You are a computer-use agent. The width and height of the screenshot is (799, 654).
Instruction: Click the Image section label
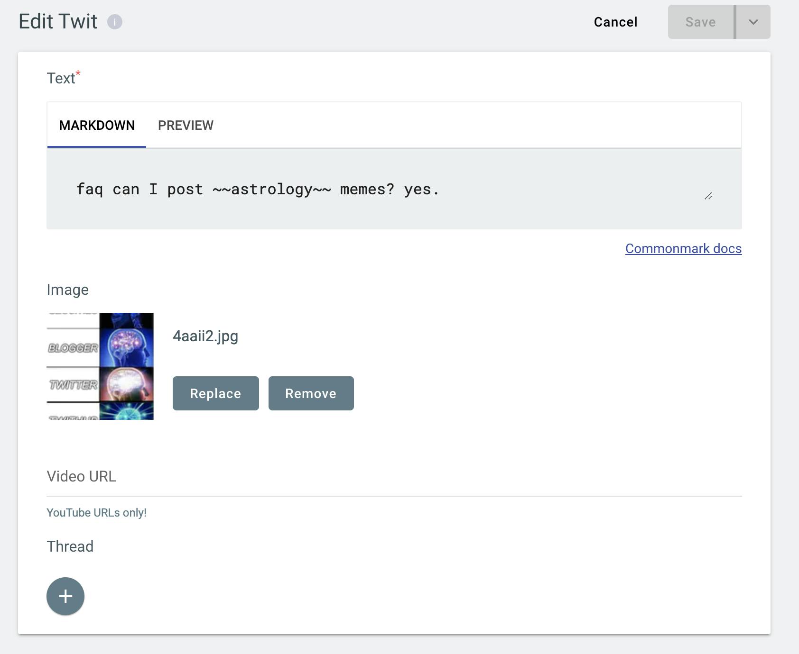coord(67,290)
